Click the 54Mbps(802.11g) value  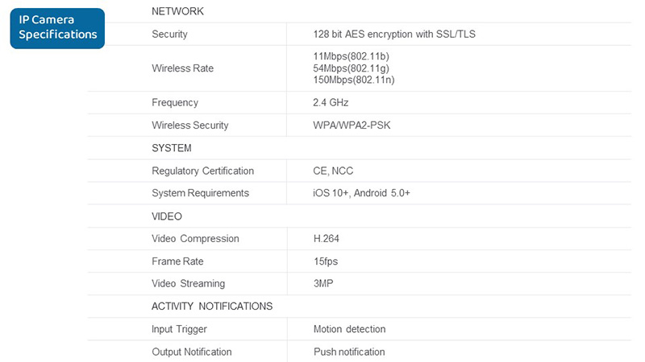pos(351,68)
